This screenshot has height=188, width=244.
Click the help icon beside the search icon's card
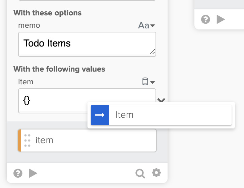click(18, 173)
